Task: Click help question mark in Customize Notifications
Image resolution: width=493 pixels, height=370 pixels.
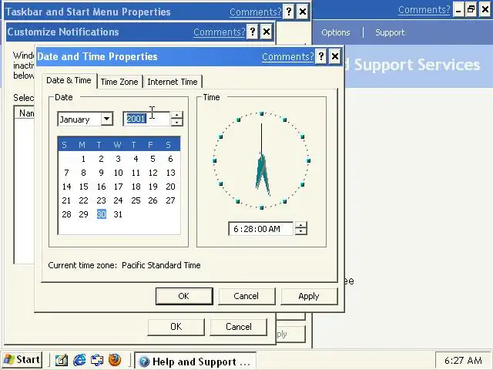Action: pos(253,32)
